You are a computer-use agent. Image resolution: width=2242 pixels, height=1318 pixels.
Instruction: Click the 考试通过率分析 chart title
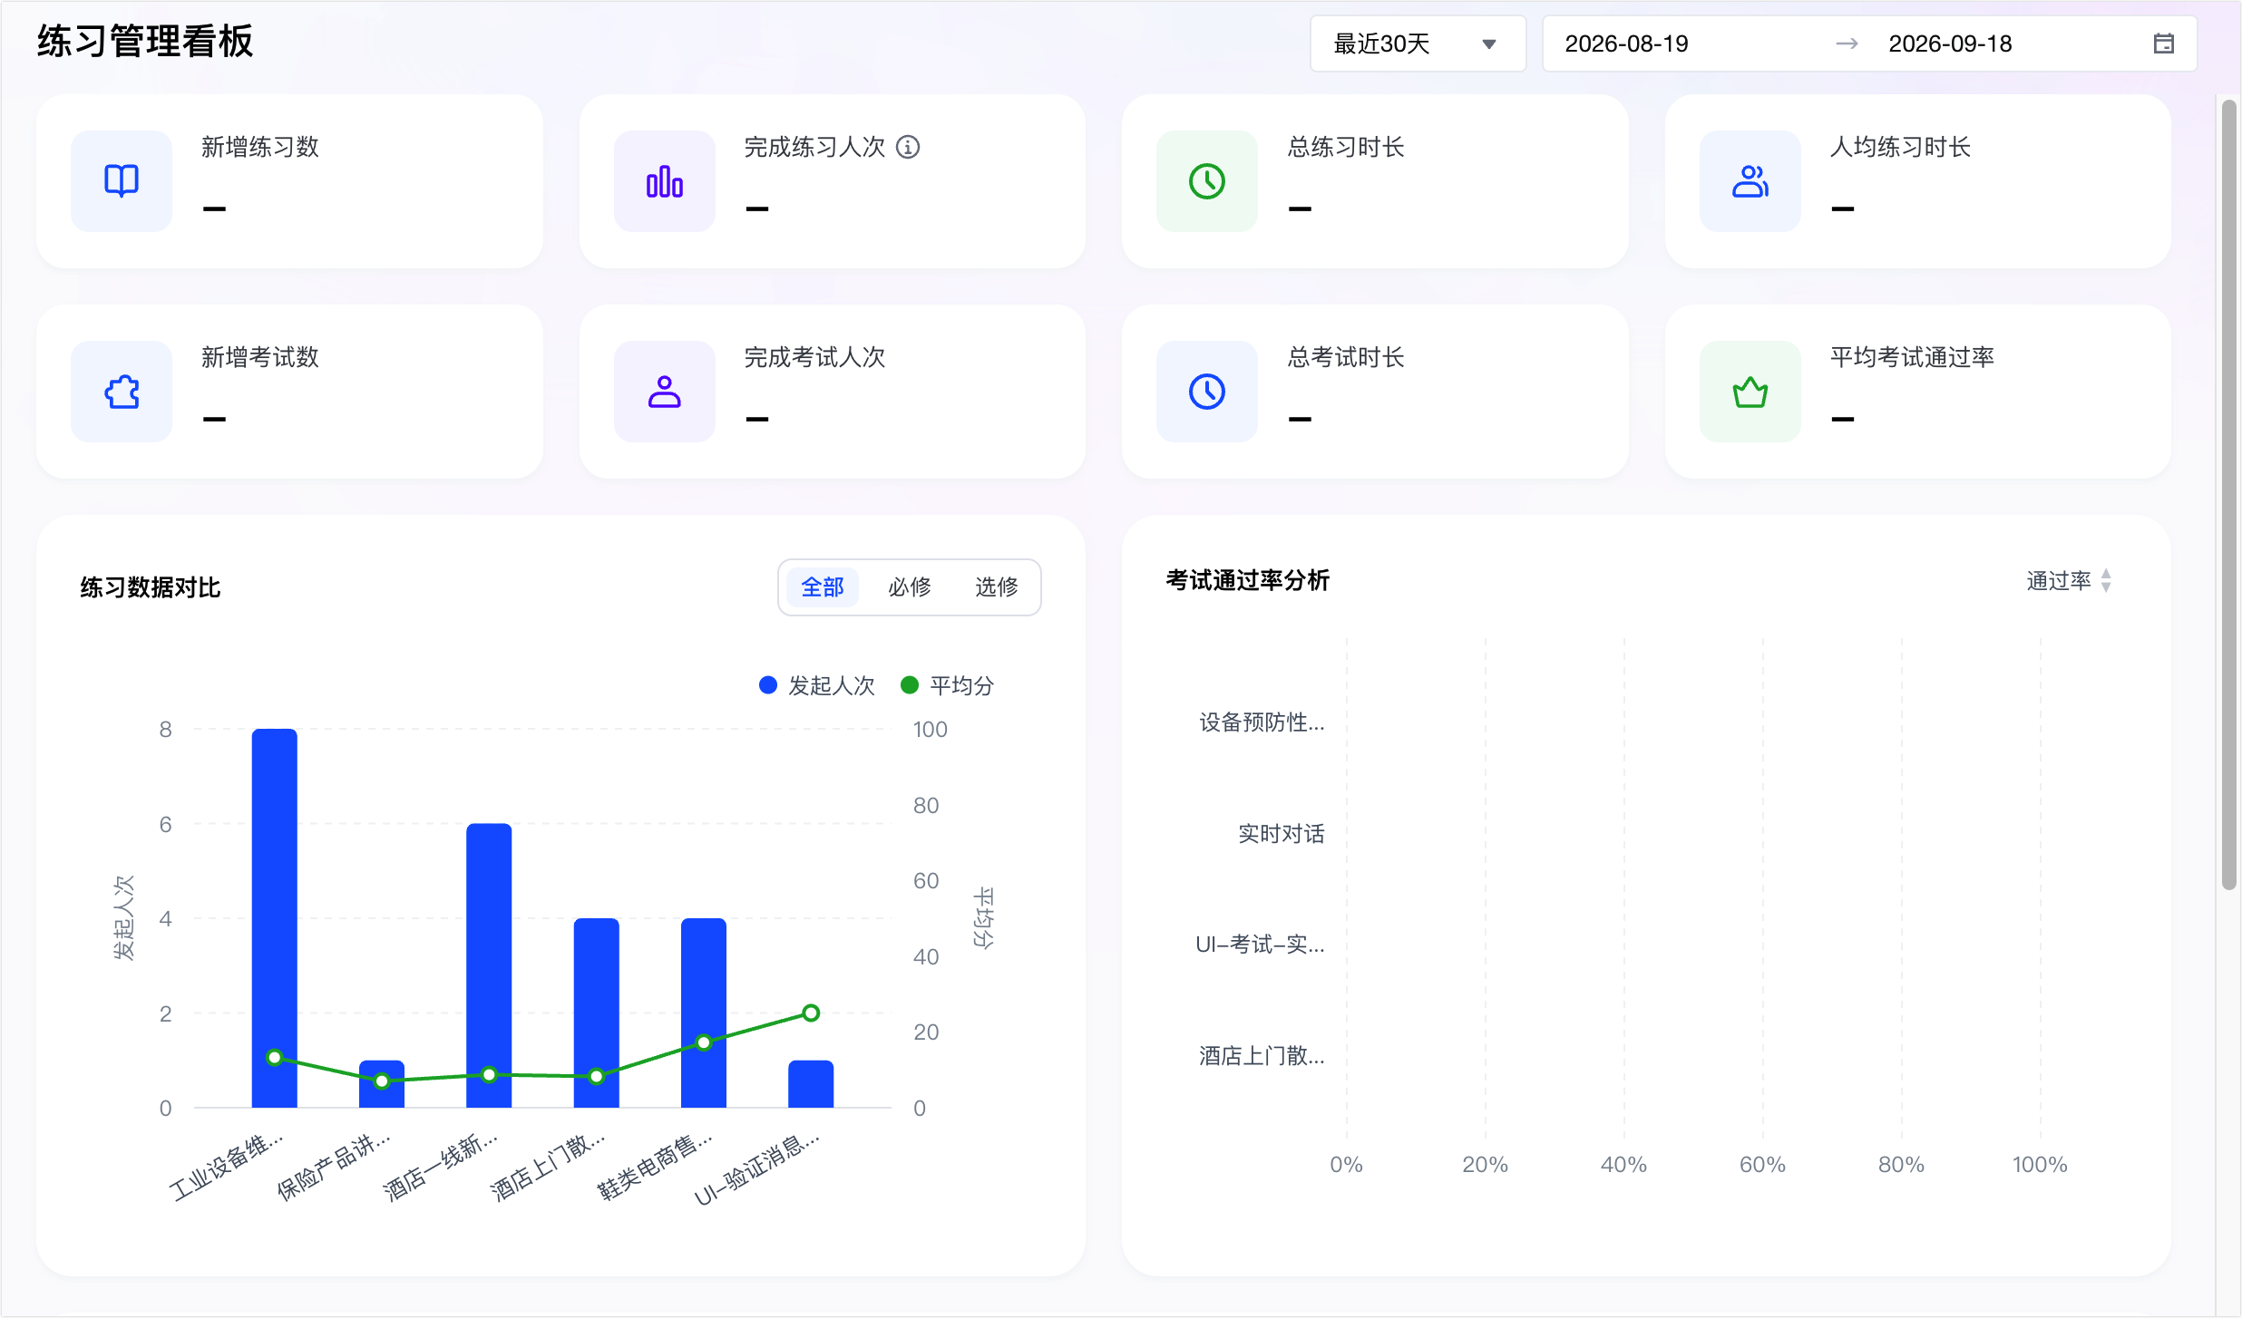pyautogui.click(x=1247, y=580)
